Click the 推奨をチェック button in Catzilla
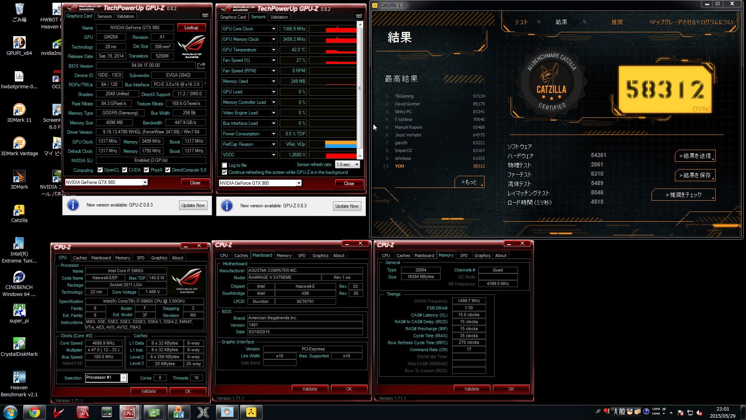746x420 pixels. [x=683, y=195]
